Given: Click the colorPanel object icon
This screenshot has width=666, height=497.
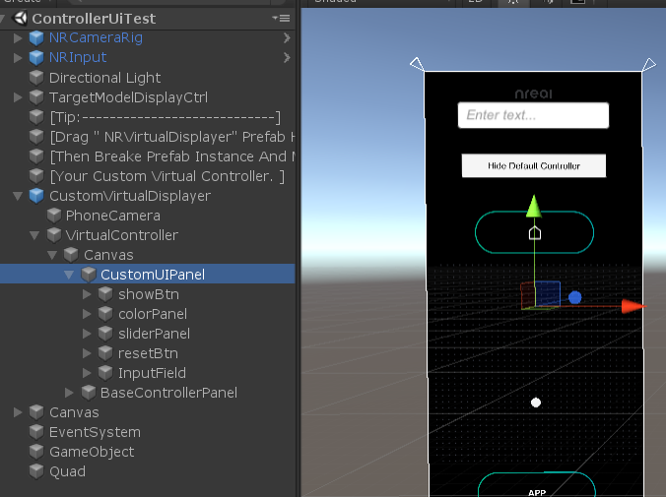Looking at the screenshot, I should coord(105,314).
